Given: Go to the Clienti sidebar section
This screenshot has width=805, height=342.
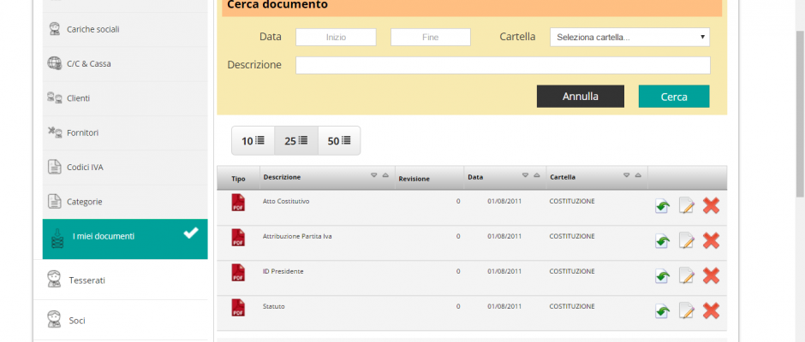Looking at the screenshot, I should point(125,98).
